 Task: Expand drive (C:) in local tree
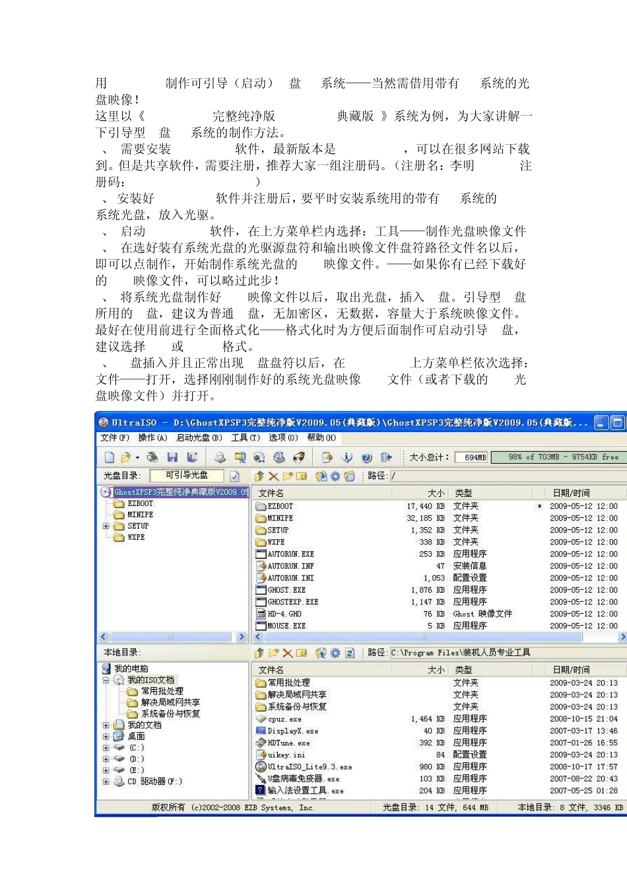[x=106, y=747]
